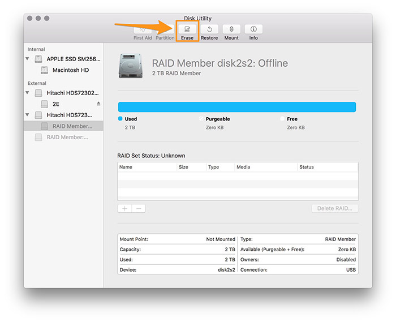The width and height of the screenshot is (396, 322).
Task: Click the red close window button
Action: (29, 18)
